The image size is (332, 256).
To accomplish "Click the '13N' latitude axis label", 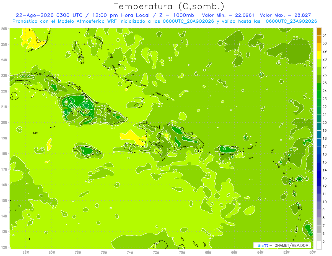I will 4,232.
